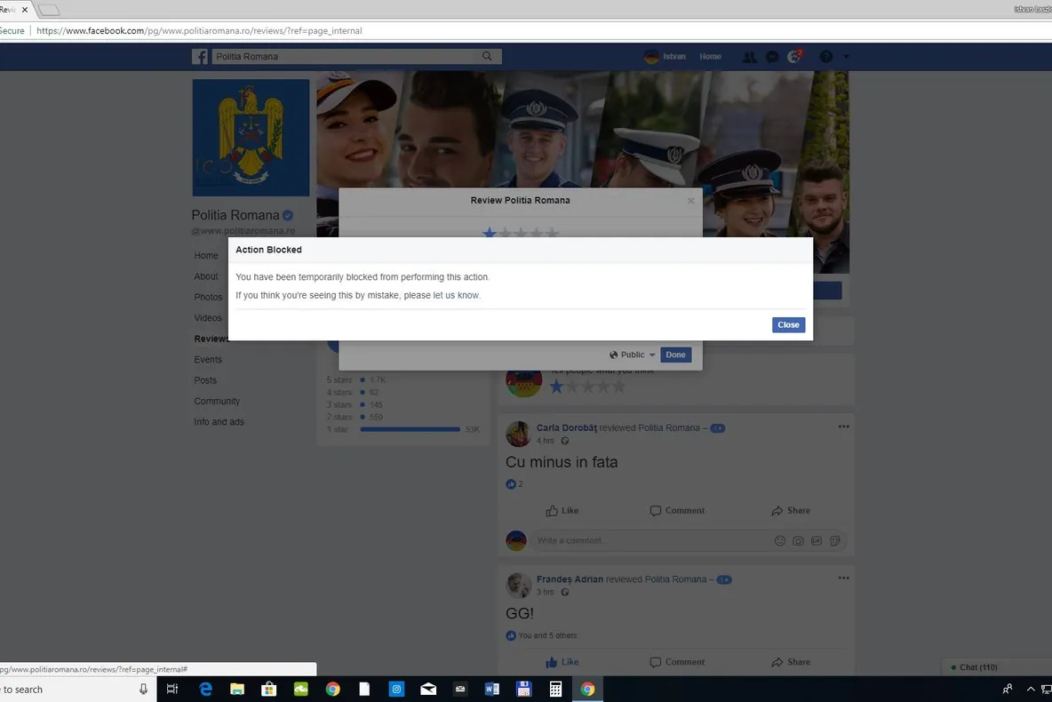This screenshot has width=1052, height=702.
Task: Open Word from taskbar
Action: [x=491, y=690]
